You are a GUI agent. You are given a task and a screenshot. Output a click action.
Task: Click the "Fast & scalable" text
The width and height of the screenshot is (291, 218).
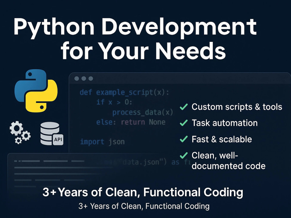pyautogui.click(x=222, y=139)
